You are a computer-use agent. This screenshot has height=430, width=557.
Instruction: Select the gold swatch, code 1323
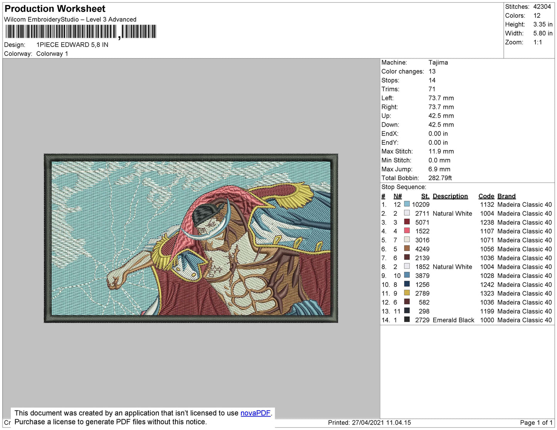tap(407, 293)
